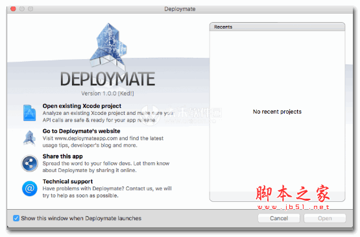Click 'Analyze an existing Xcode project' description

[108, 116]
